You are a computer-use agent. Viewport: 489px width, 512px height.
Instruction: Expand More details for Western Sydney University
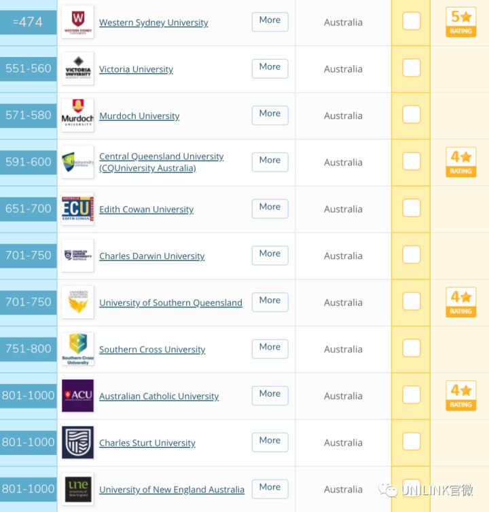[x=270, y=22]
